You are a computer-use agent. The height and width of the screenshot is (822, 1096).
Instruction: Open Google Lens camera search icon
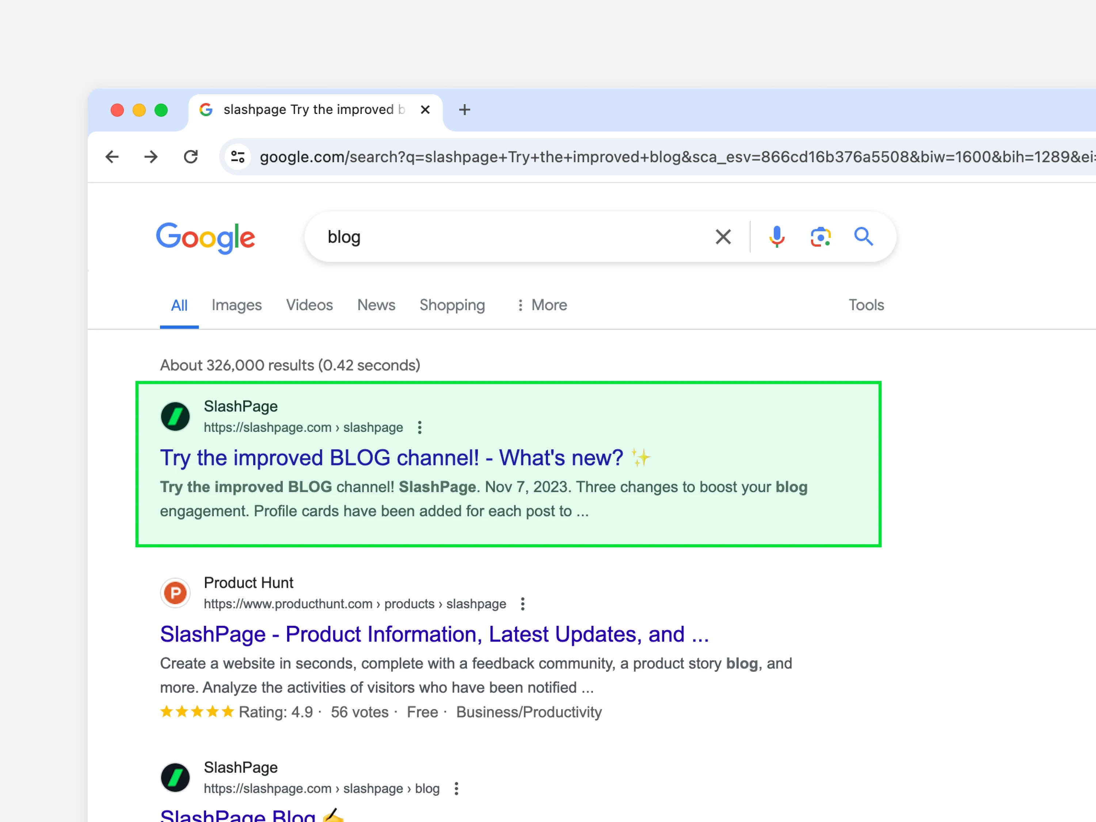(x=821, y=237)
